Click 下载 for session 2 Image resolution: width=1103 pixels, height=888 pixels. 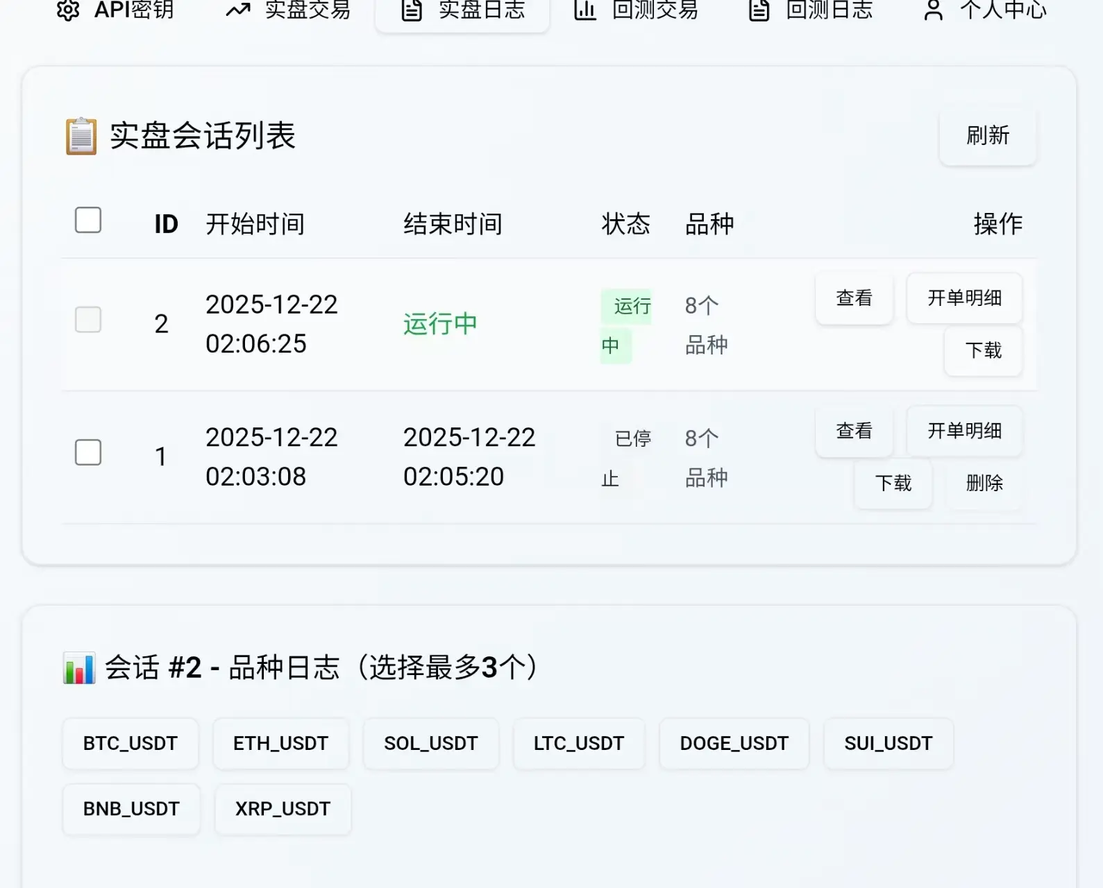click(x=983, y=350)
